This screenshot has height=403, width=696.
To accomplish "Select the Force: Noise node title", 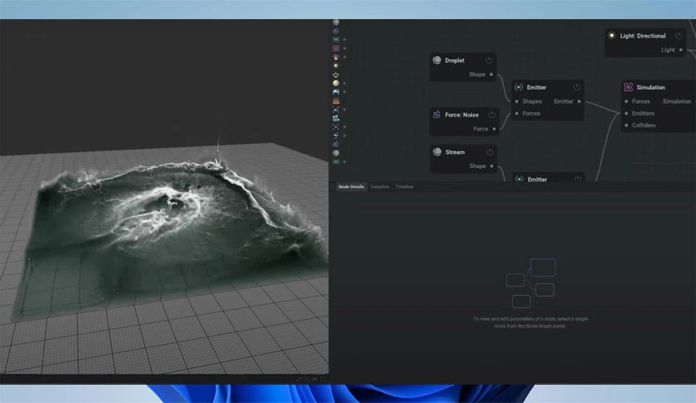I will point(461,115).
